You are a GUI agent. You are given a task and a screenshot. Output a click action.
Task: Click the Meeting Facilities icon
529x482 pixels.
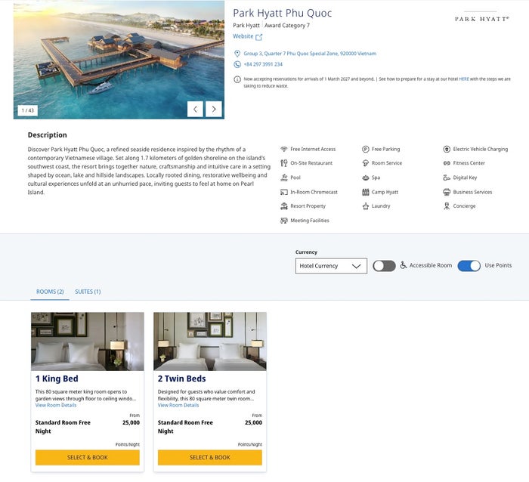283,221
